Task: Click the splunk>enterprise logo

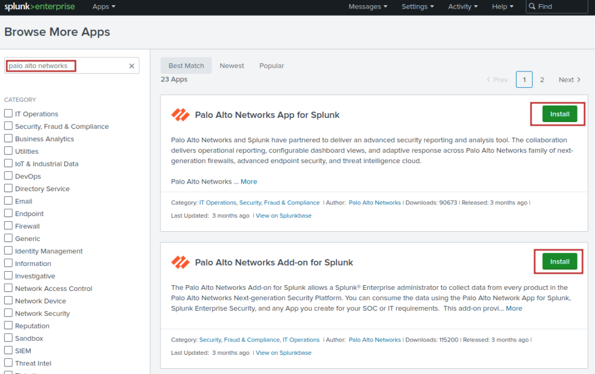Action: click(40, 6)
